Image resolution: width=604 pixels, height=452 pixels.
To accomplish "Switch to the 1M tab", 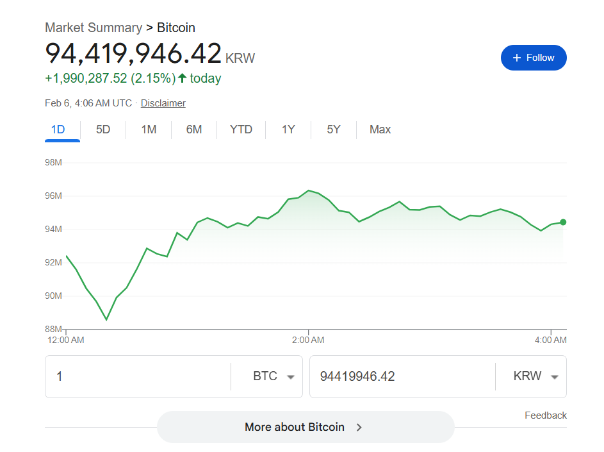I will coord(149,130).
